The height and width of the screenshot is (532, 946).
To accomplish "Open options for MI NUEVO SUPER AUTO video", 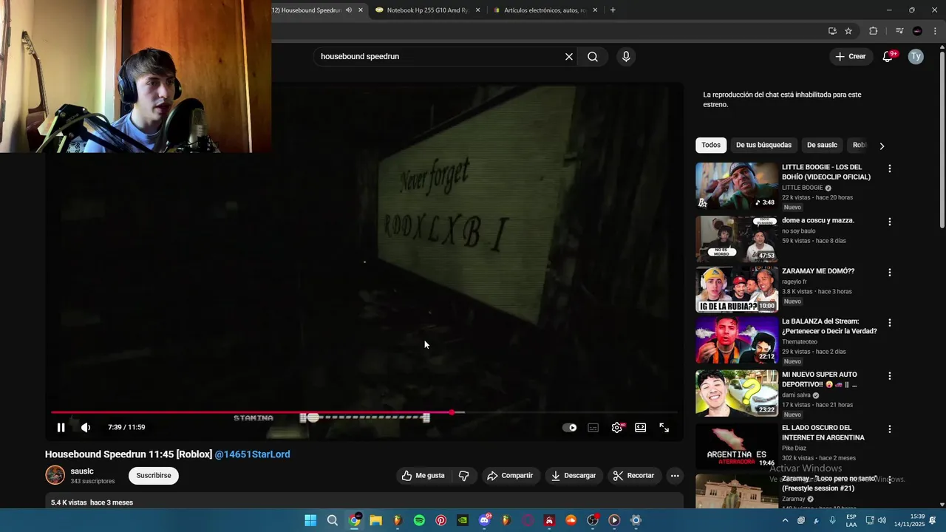I will pyautogui.click(x=890, y=376).
